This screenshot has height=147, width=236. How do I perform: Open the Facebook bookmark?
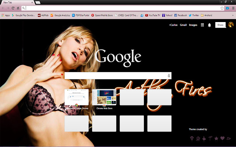coord(180,15)
